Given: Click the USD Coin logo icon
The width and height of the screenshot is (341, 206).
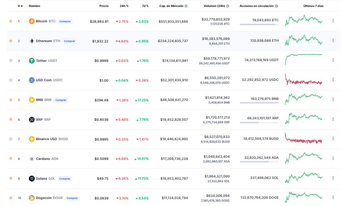Looking at the screenshot, I should [x=32, y=80].
